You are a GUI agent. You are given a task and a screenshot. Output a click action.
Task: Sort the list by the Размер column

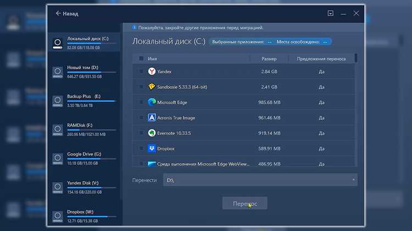pos(269,59)
